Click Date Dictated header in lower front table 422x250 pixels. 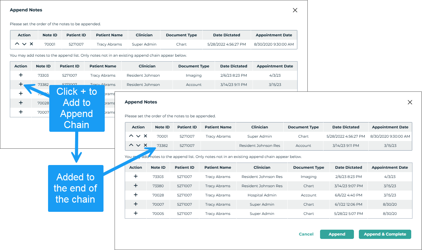(x=348, y=167)
